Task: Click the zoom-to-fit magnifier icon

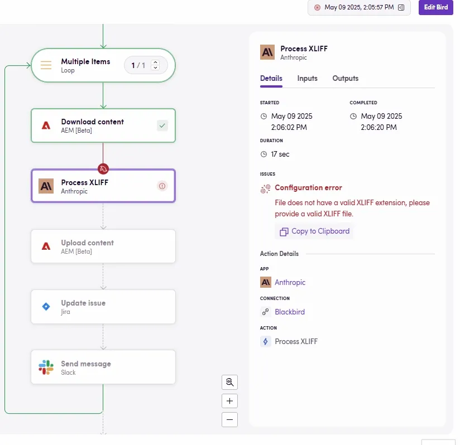Action: click(229, 382)
